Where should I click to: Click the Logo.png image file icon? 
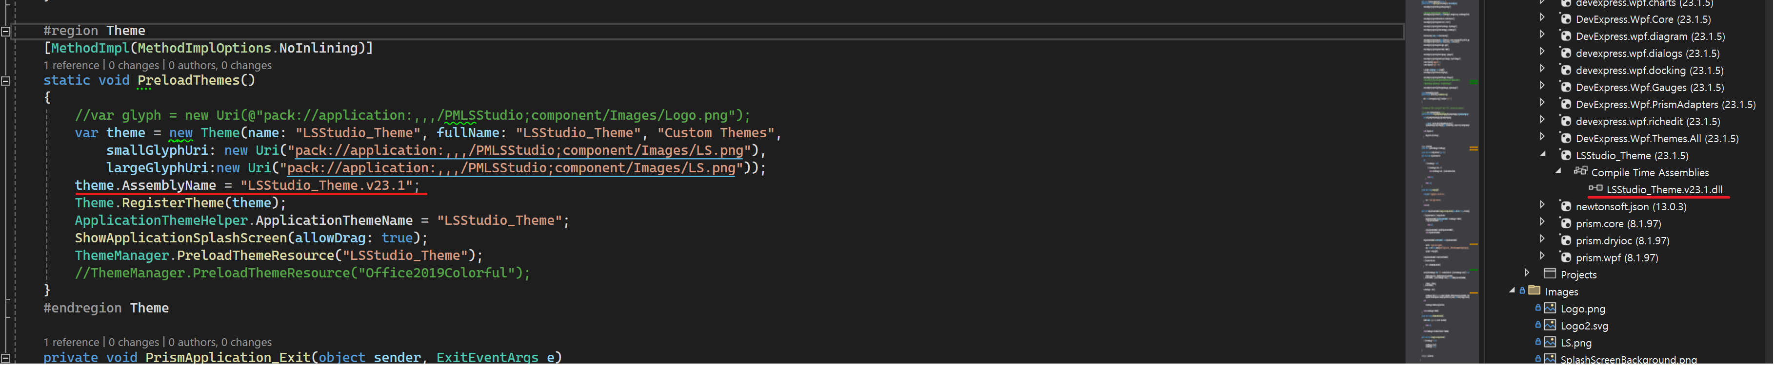[1550, 308]
